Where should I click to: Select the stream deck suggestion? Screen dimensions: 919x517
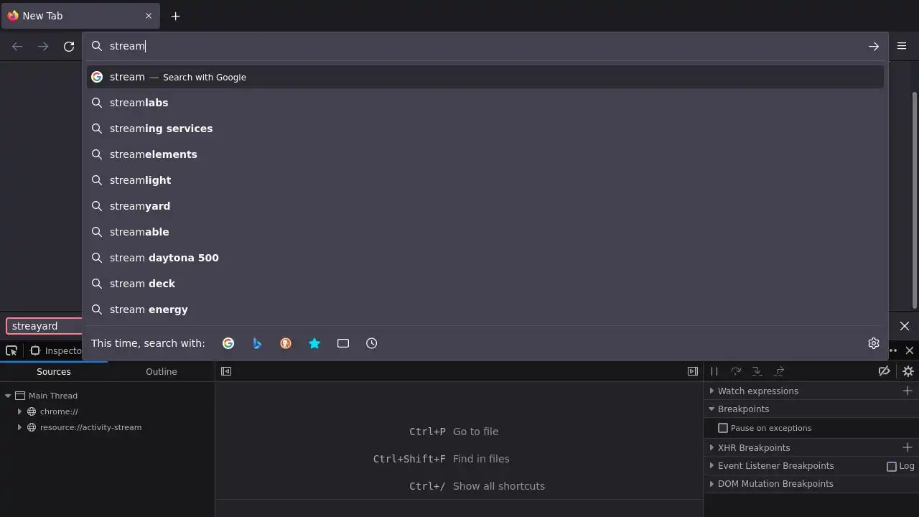pyautogui.click(x=485, y=284)
